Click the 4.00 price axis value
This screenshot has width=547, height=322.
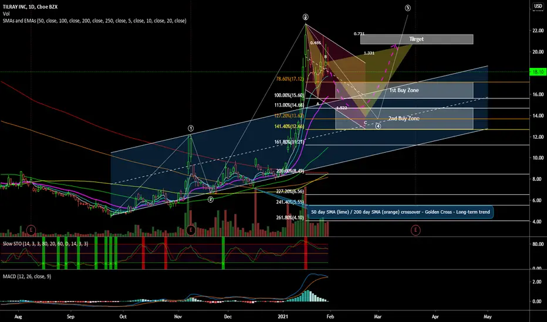[537, 221]
